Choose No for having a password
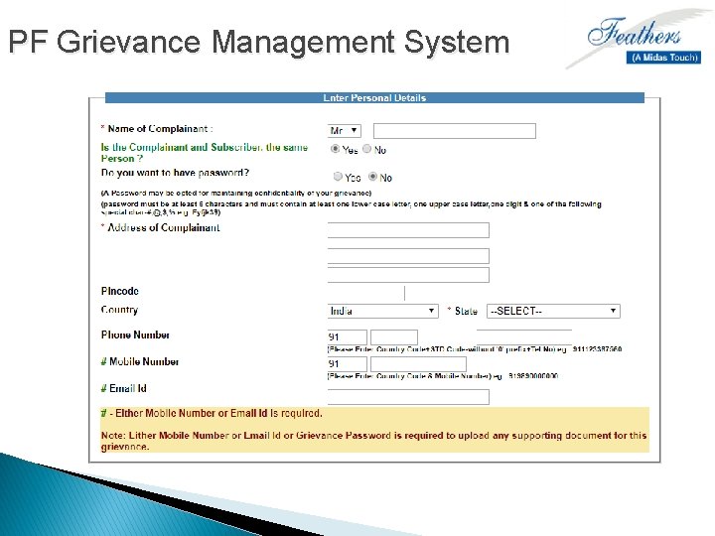The width and height of the screenshot is (715, 536). pyautogui.click(x=373, y=177)
